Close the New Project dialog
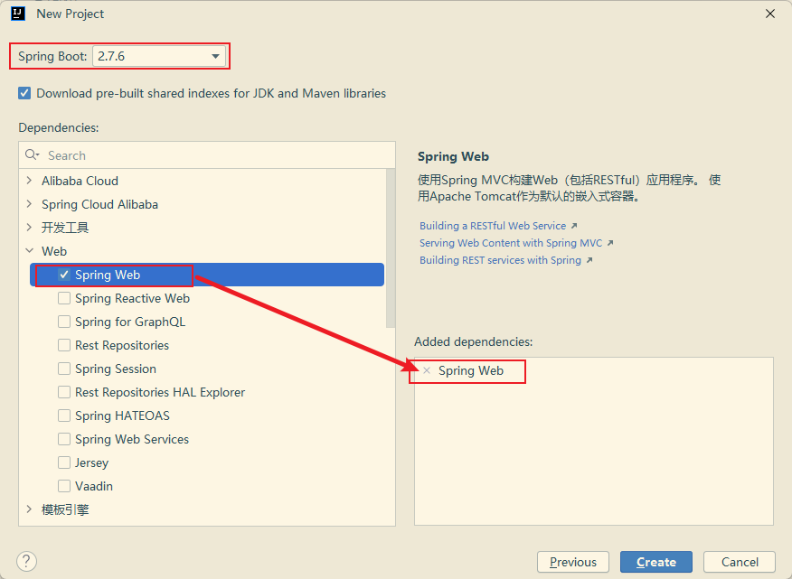 (769, 14)
